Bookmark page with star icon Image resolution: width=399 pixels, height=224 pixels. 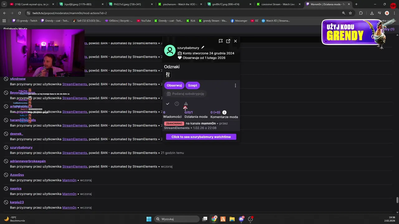point(350,13)
